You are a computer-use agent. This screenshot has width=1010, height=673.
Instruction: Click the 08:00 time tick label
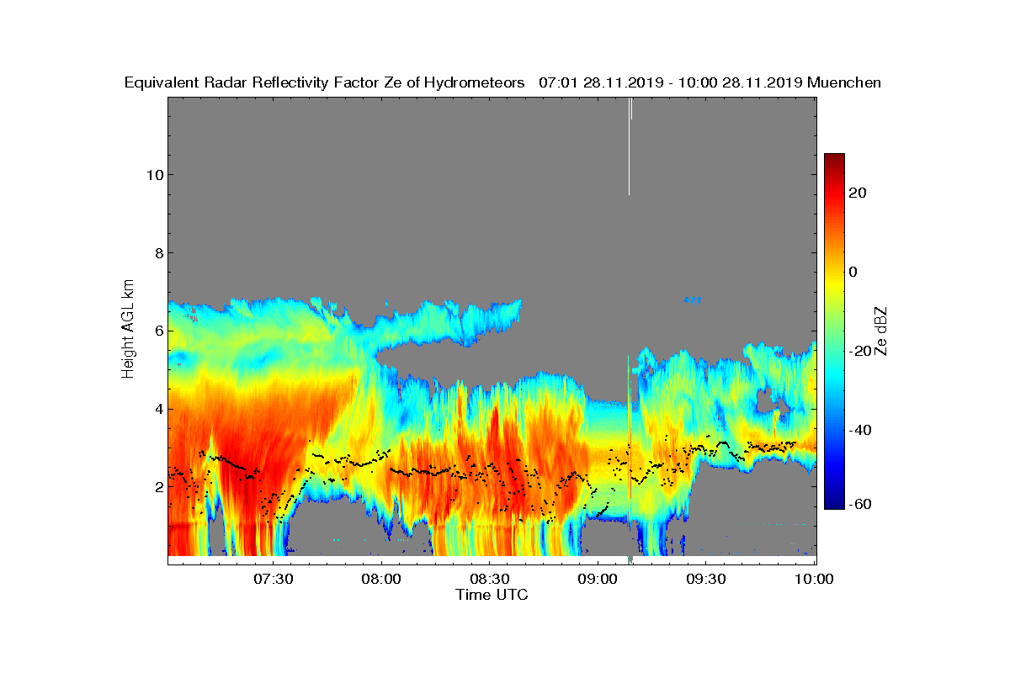381,579
